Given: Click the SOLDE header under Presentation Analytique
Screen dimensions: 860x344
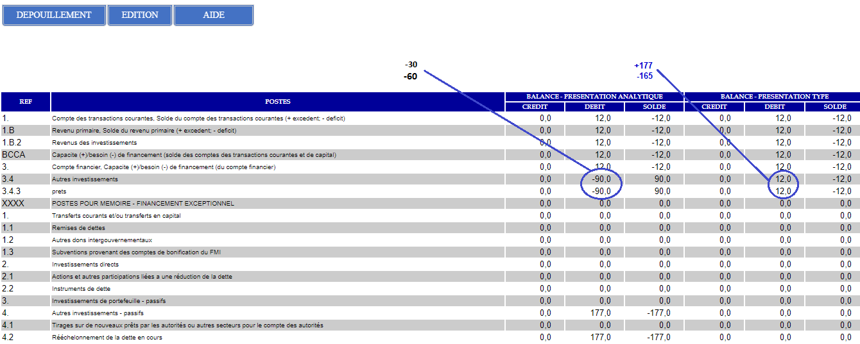Looking at the screenshot, I should tap(654, 106).
